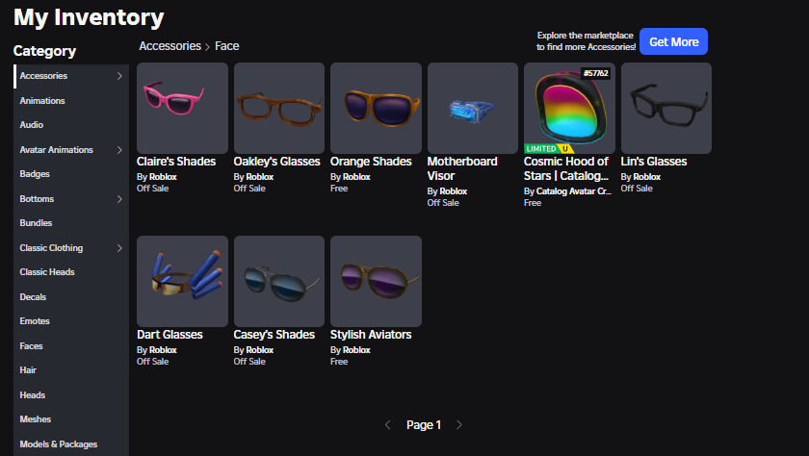Select the Animations category

pyautogui.click(x=42, y=100)
